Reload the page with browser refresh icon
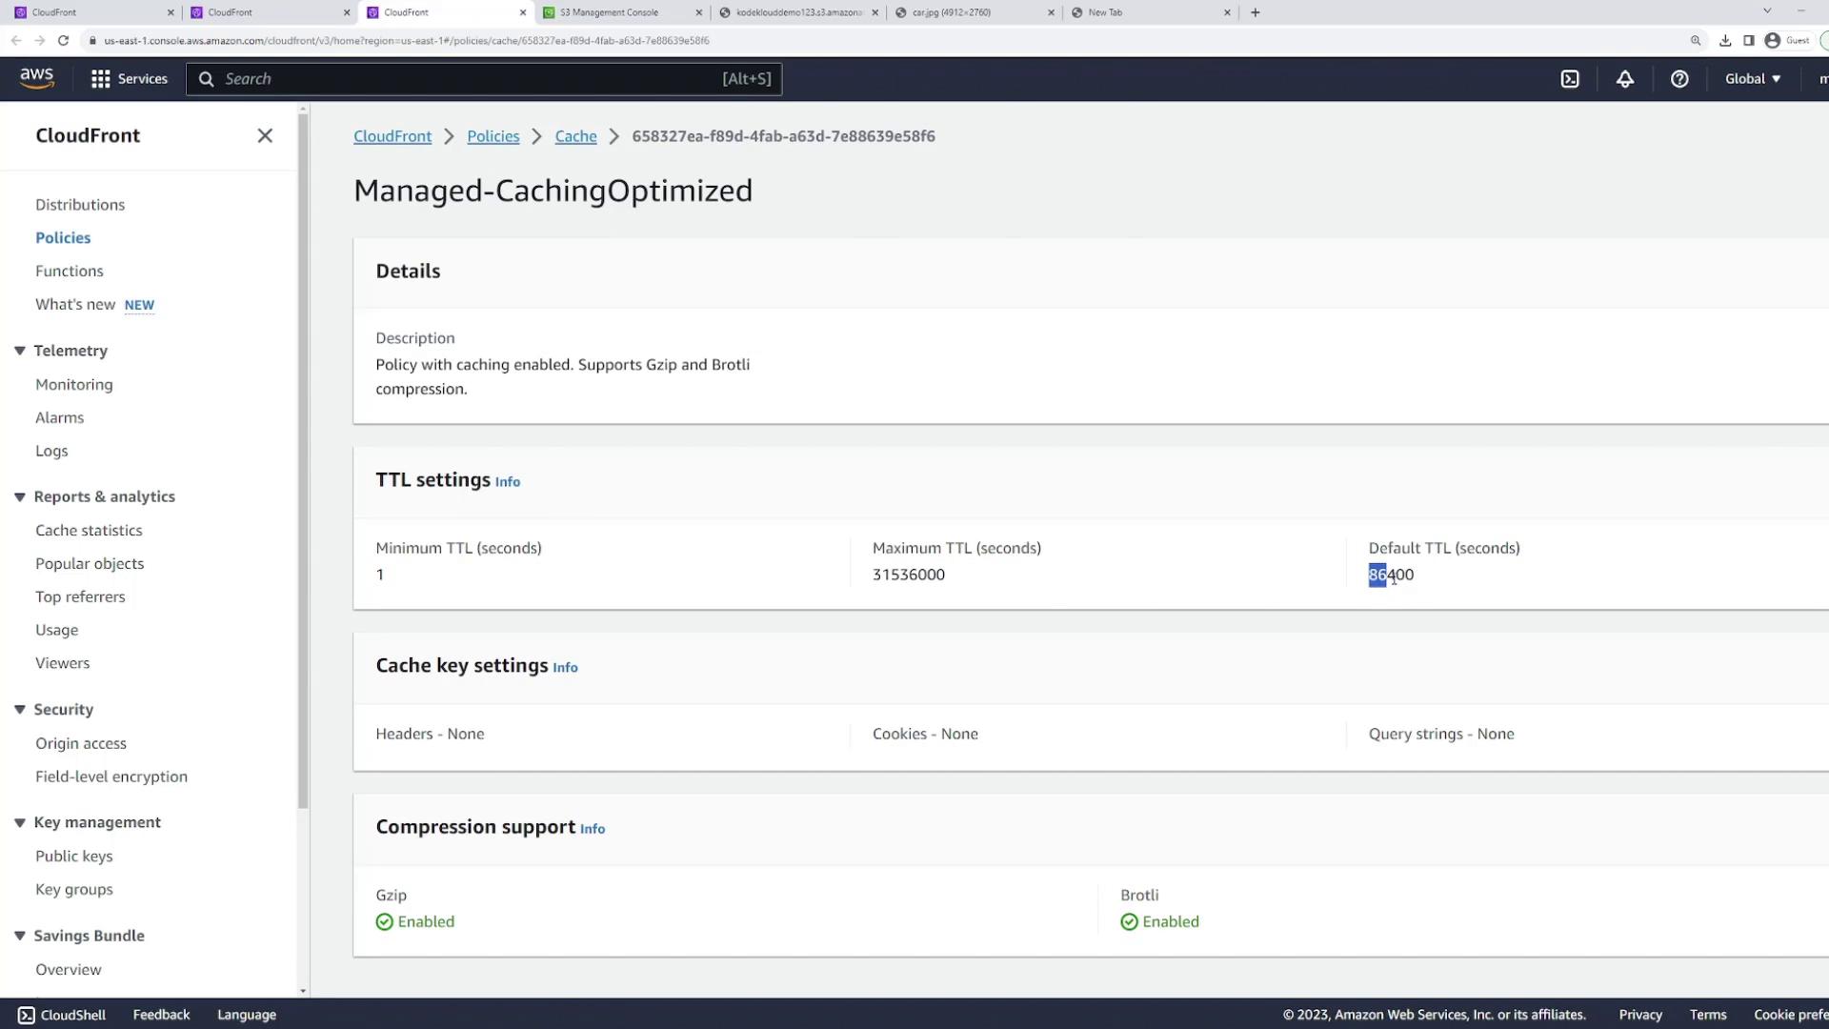Screen dimensions: 1829x1029 click(63, 40)
